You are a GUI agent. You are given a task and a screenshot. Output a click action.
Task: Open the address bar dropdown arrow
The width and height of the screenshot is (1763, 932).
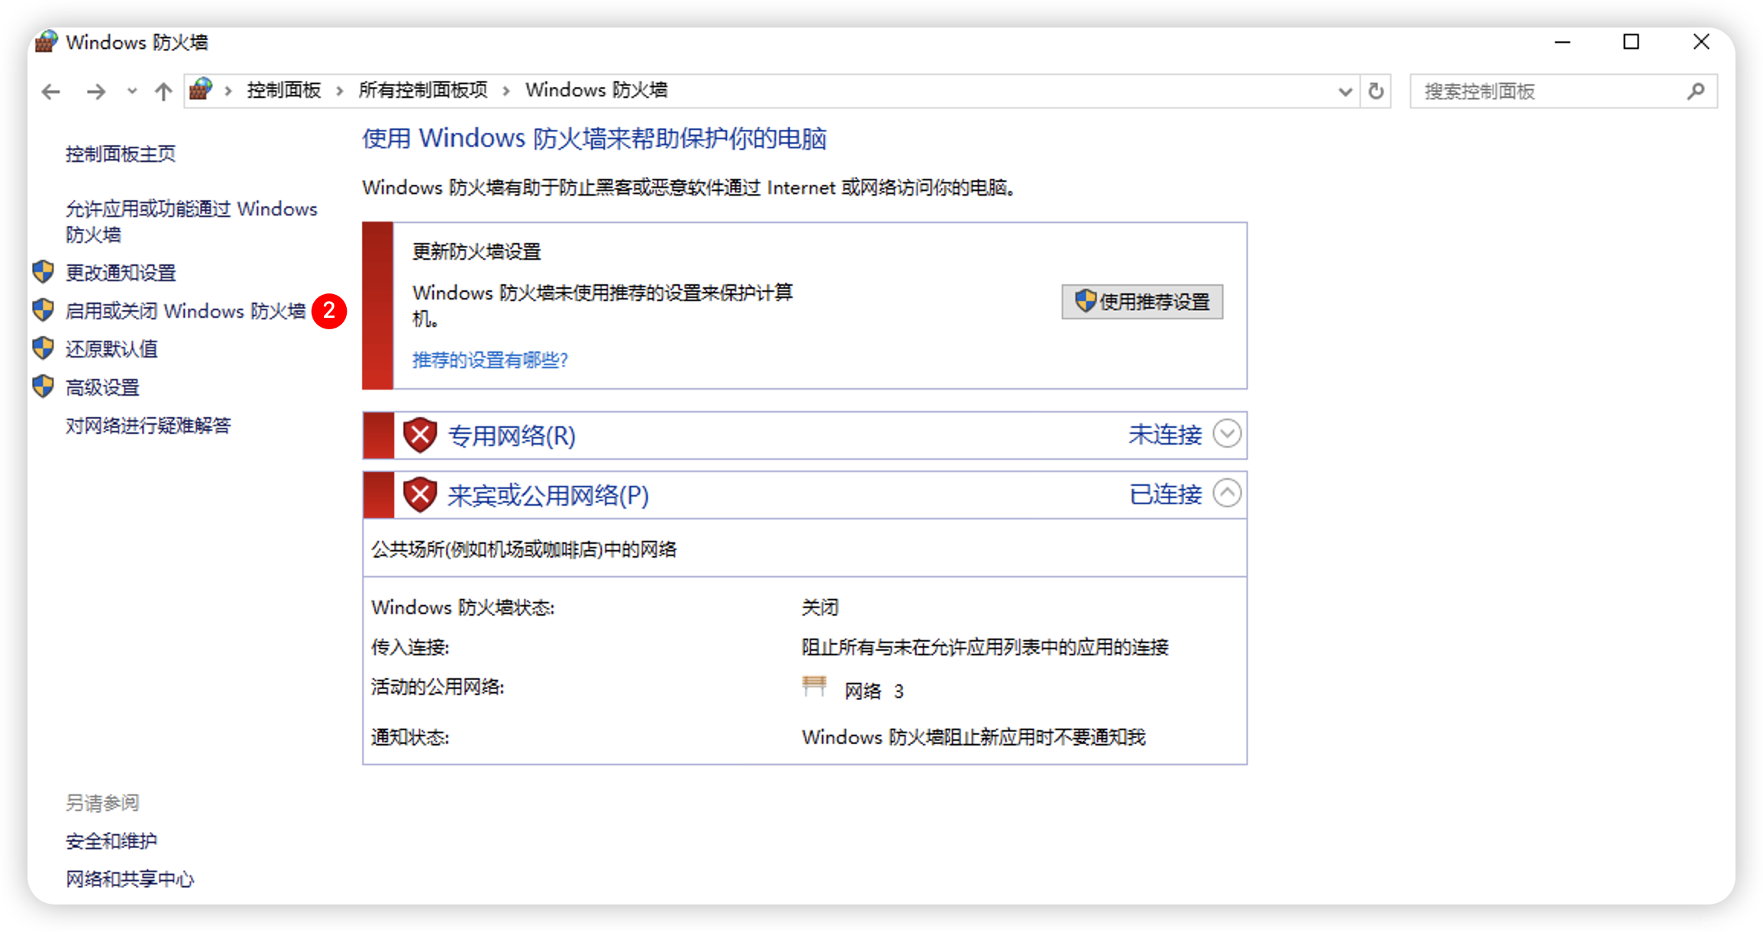1344,91
